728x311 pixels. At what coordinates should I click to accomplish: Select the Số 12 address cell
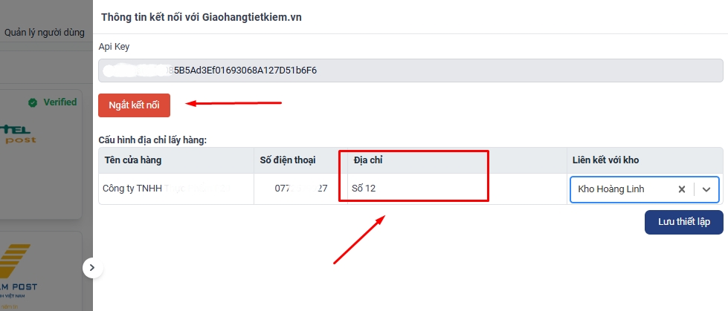(x=457, y=189)
